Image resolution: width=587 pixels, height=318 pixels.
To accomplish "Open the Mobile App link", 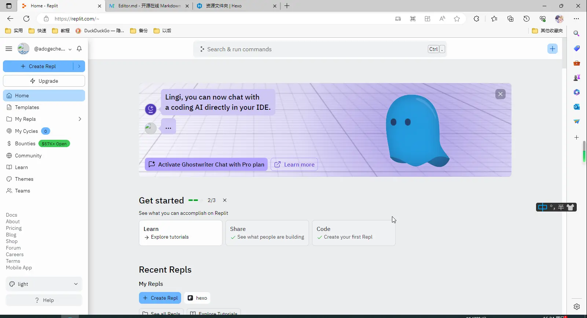I will [19, 268].
